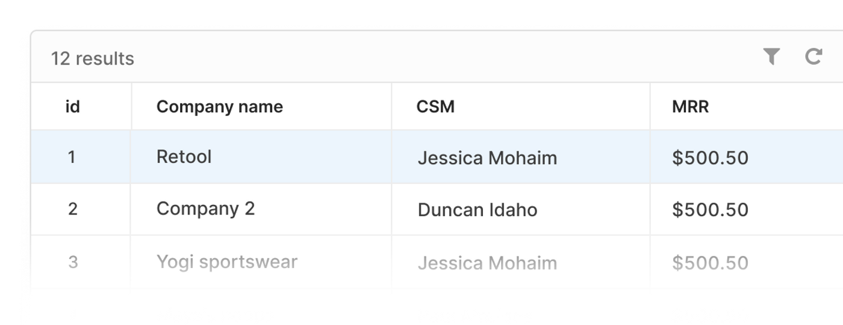The width and height of the screenshot is (843, 325).
Task: Click the Company 2 name cell
Action: point(205,209)
